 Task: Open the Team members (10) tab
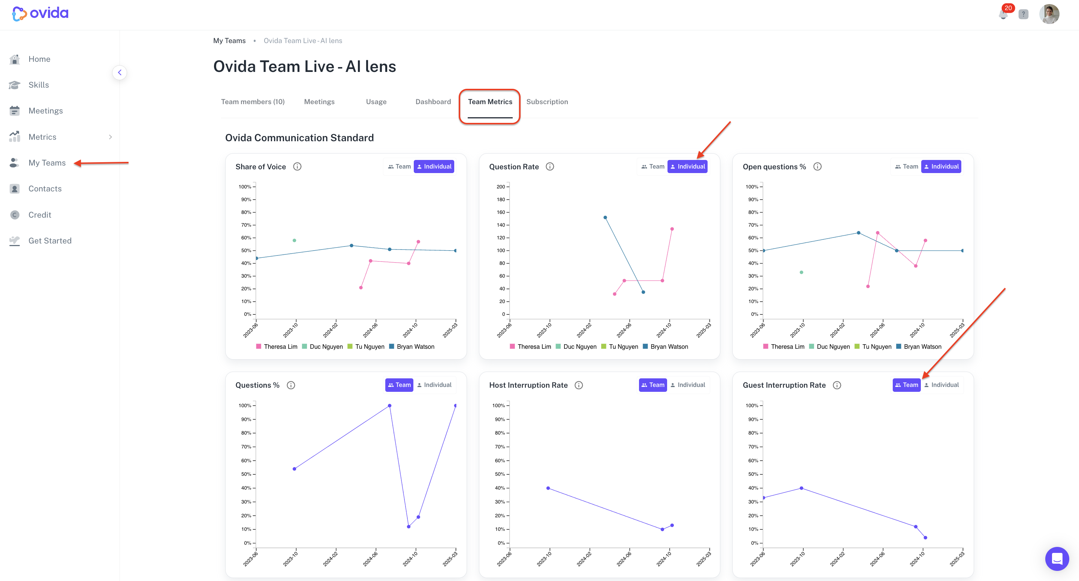pos(253,102)
